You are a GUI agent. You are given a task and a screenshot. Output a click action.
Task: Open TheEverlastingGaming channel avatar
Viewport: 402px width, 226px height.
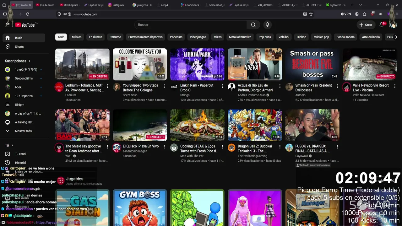(x=231, y=148)
